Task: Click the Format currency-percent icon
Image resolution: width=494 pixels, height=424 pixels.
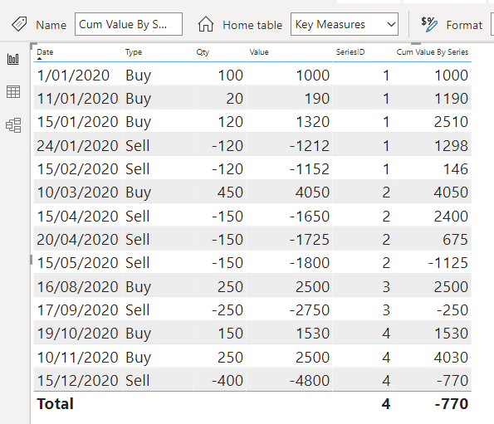Action: [x=429, y=24]
